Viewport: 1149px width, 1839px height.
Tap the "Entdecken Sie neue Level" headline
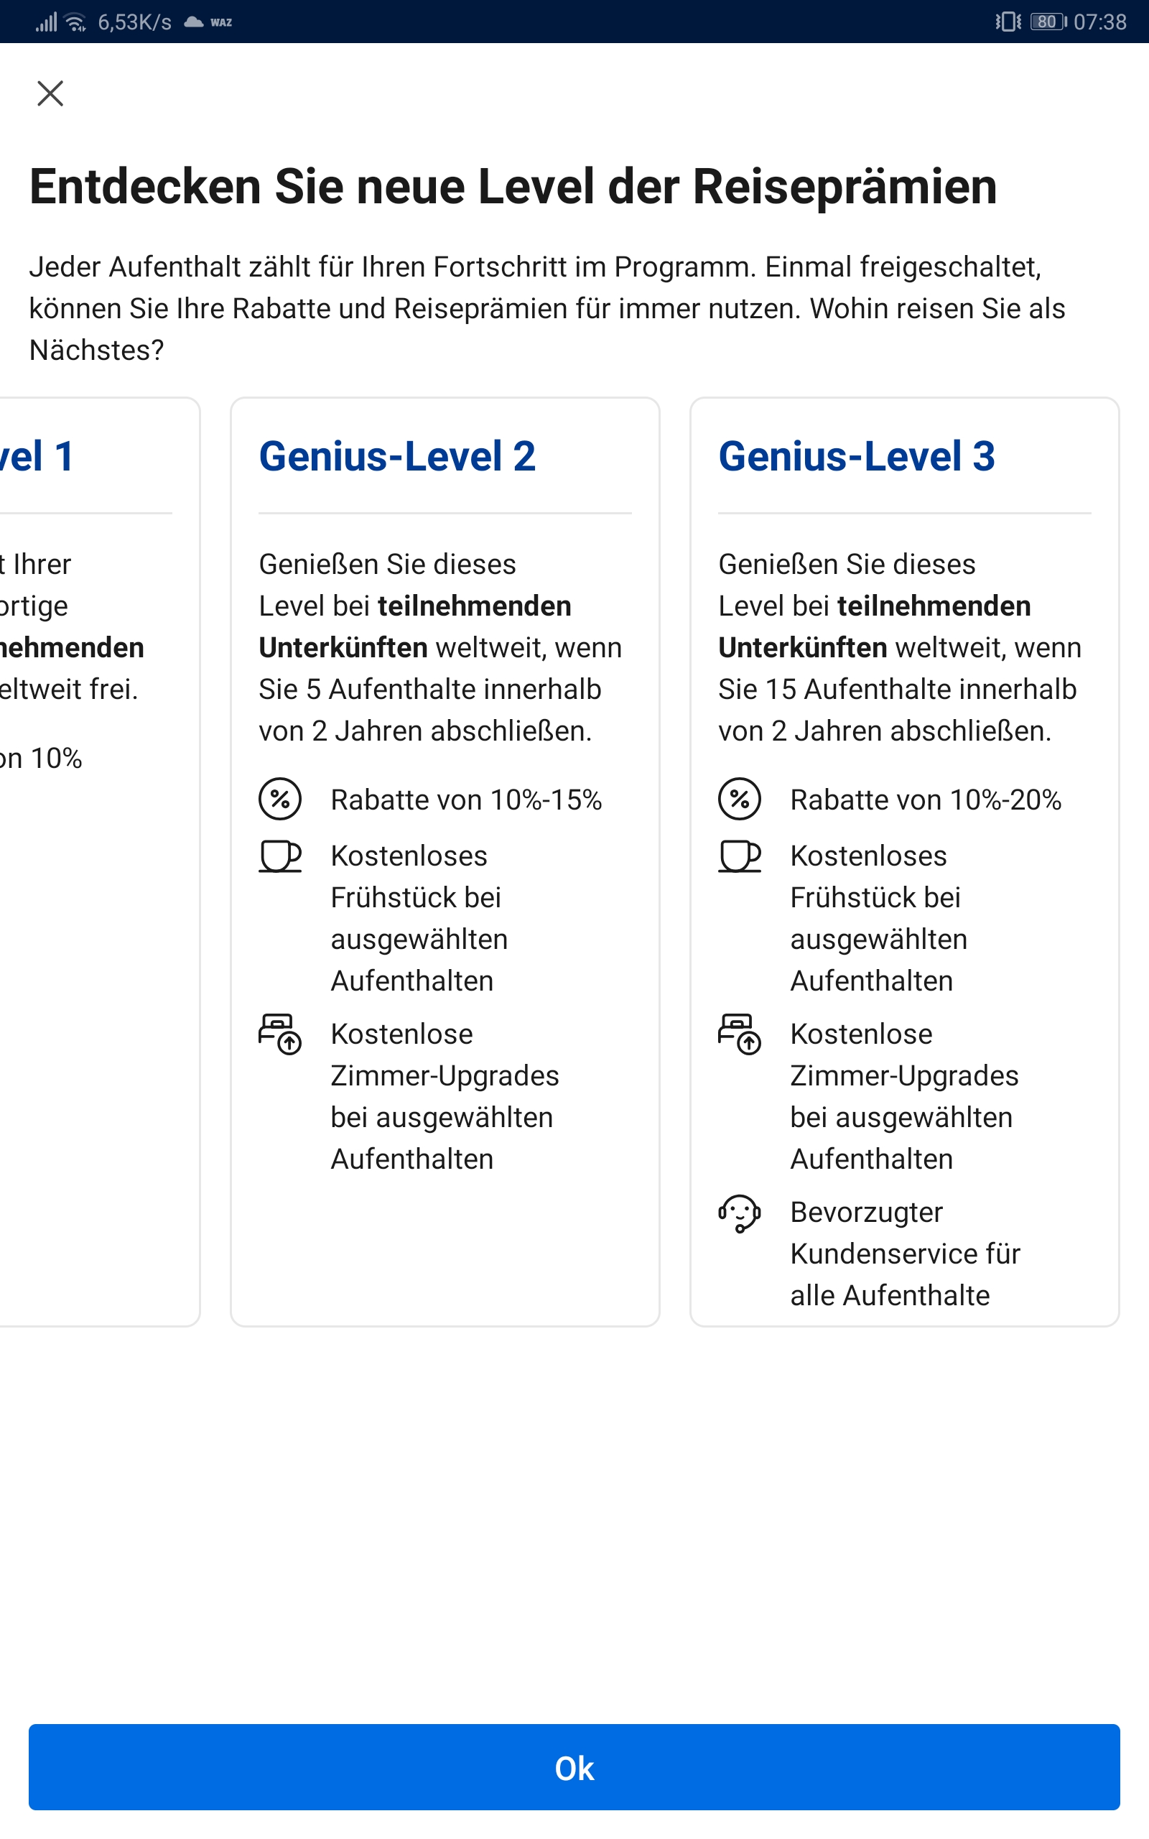coord(513,187)
